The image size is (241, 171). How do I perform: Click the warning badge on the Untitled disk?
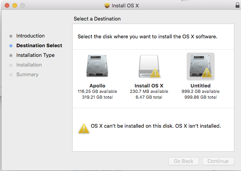pos(207,72)
